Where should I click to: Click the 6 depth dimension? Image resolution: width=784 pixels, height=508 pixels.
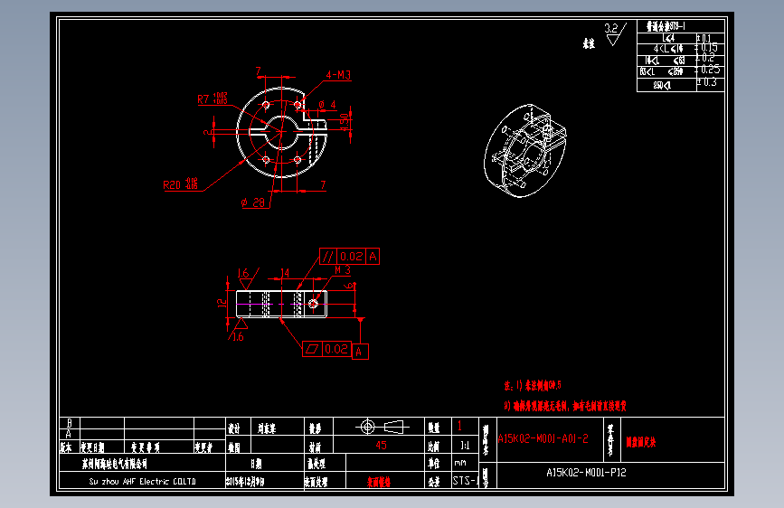pos(349,286)
